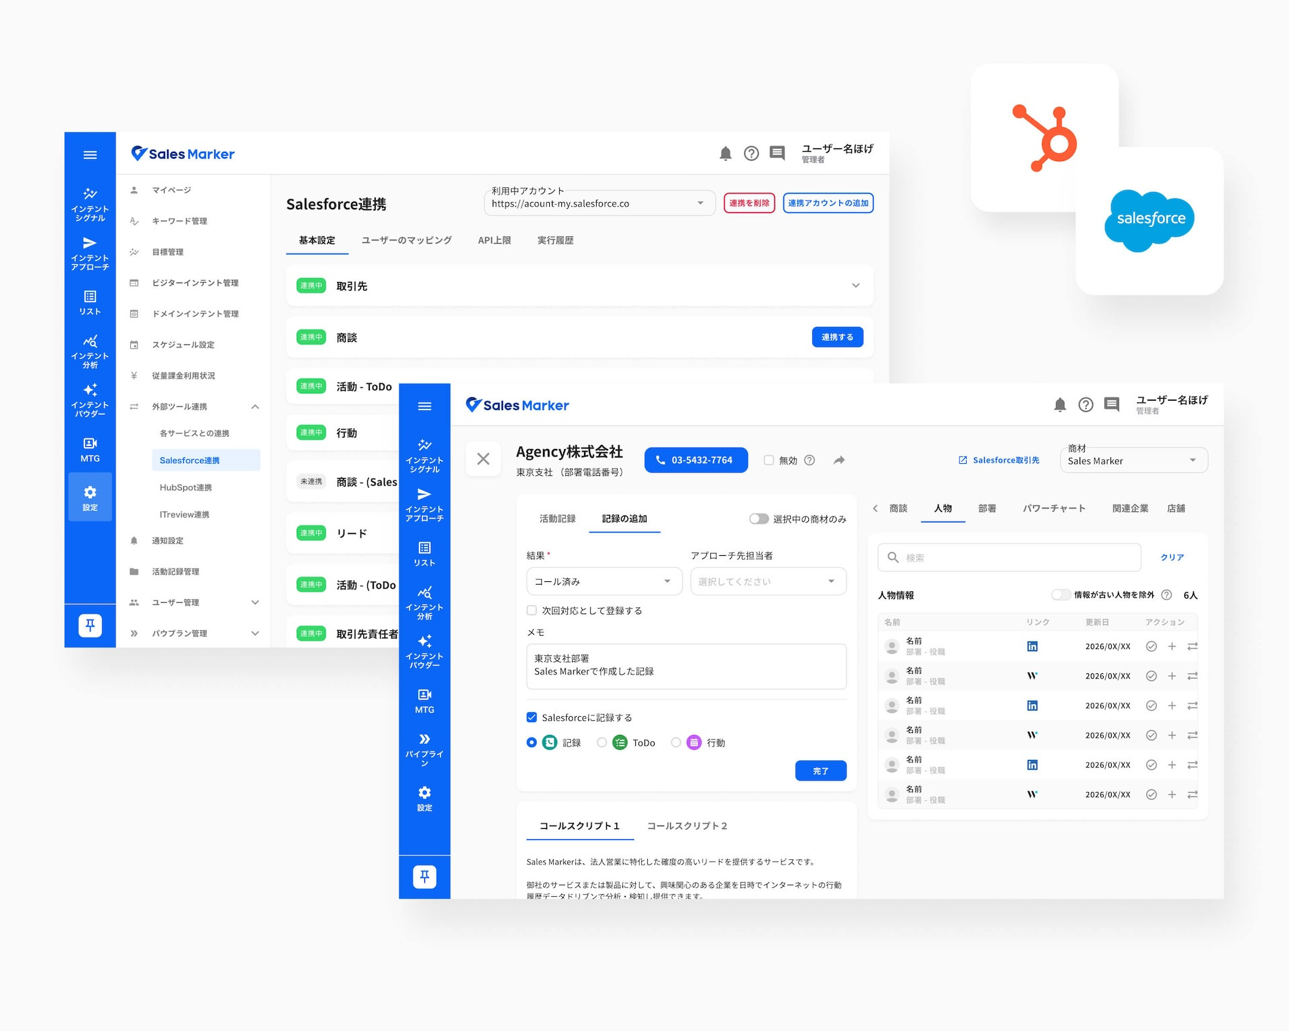Screen dimensions: 1289x1031
Task: Open help icon in Salesforce連携 window header
Action: click(x=751, y=154)
